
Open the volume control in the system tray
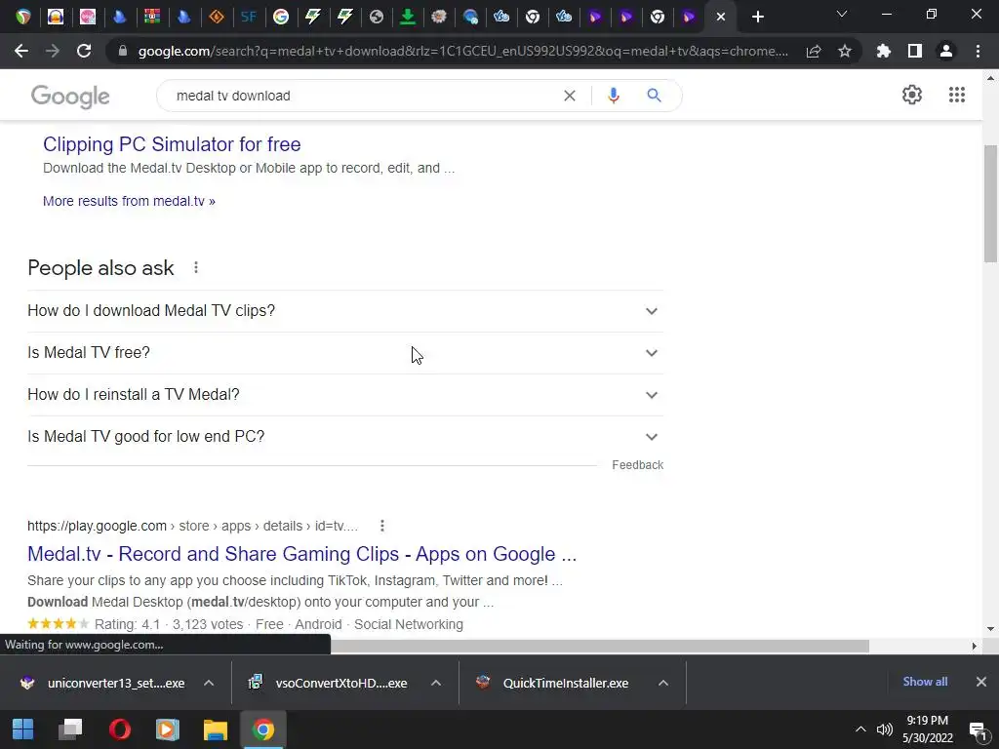[884, 729]
